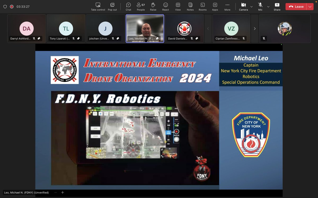
Task: Zoom in shared content with plus button
Action: coord(63,192)
